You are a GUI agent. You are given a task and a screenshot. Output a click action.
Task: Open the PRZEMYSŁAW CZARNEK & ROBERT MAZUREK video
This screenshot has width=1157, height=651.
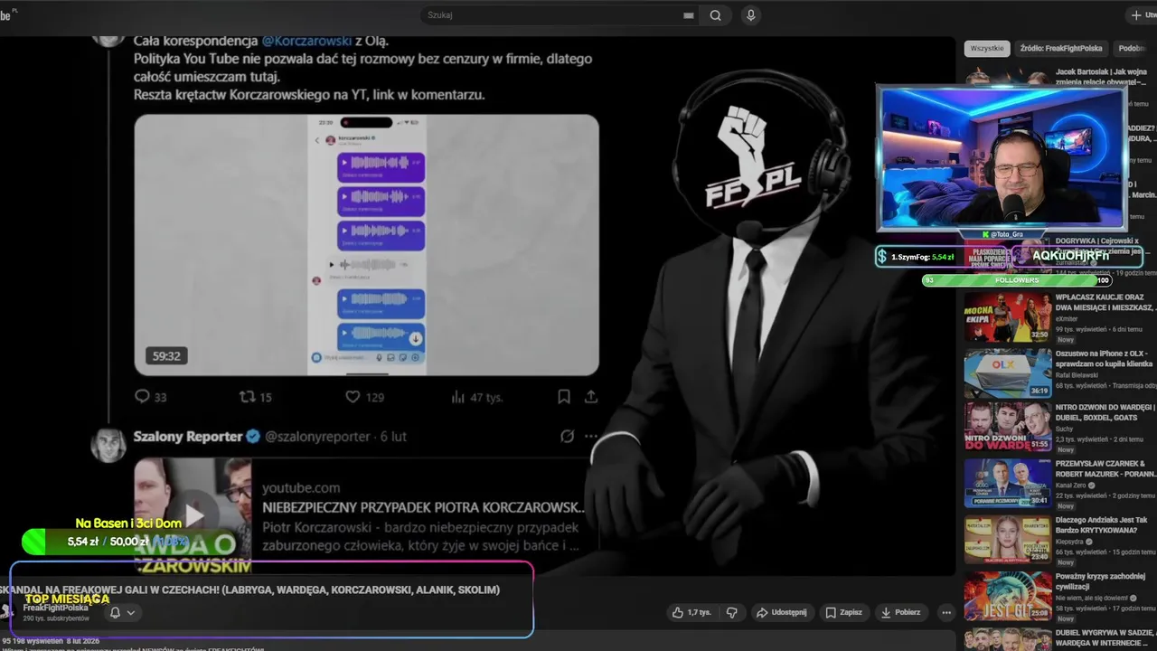(1105, 468)
